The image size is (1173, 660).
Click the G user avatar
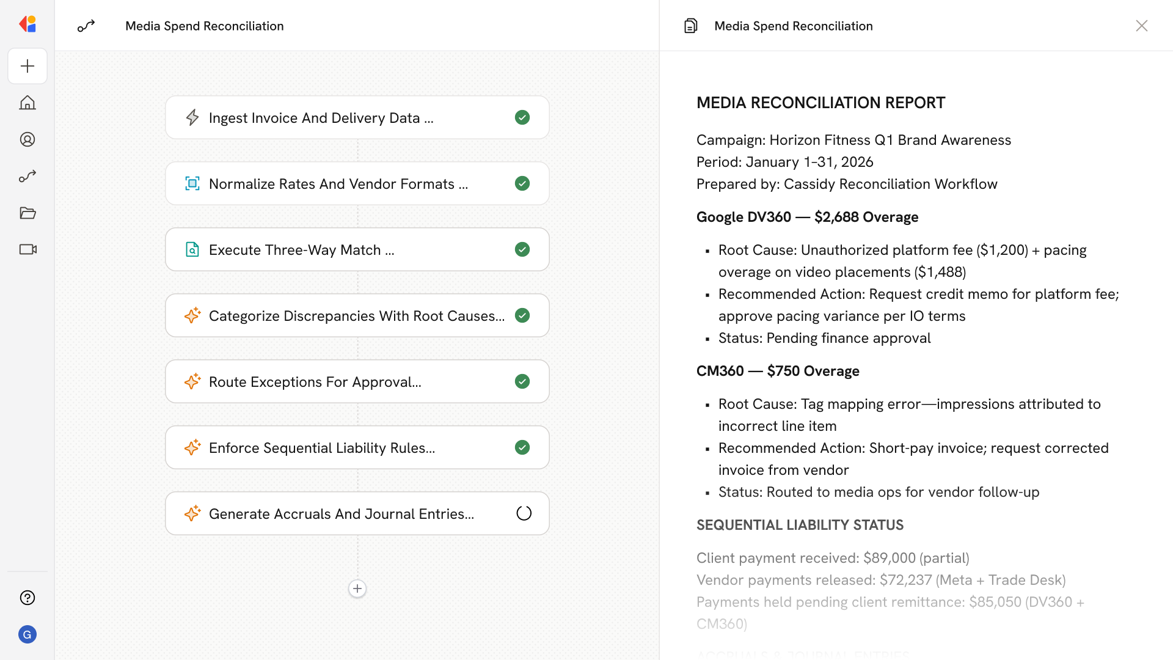27,634
